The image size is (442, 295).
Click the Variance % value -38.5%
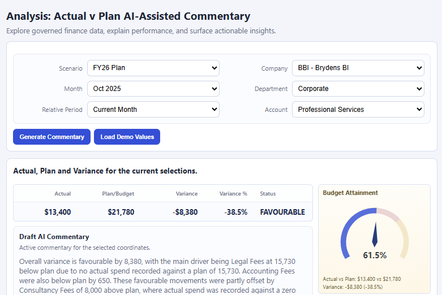tap(235, 212)
